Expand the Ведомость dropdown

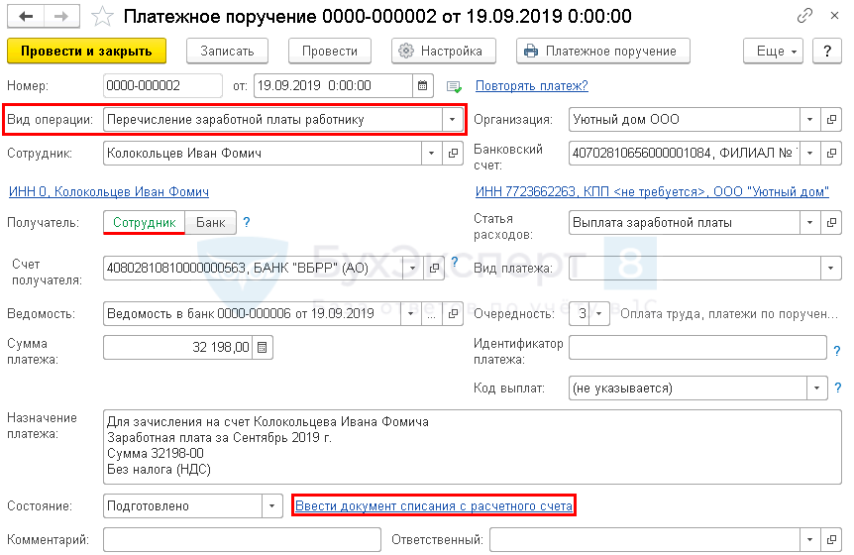[x=410, y=314]
